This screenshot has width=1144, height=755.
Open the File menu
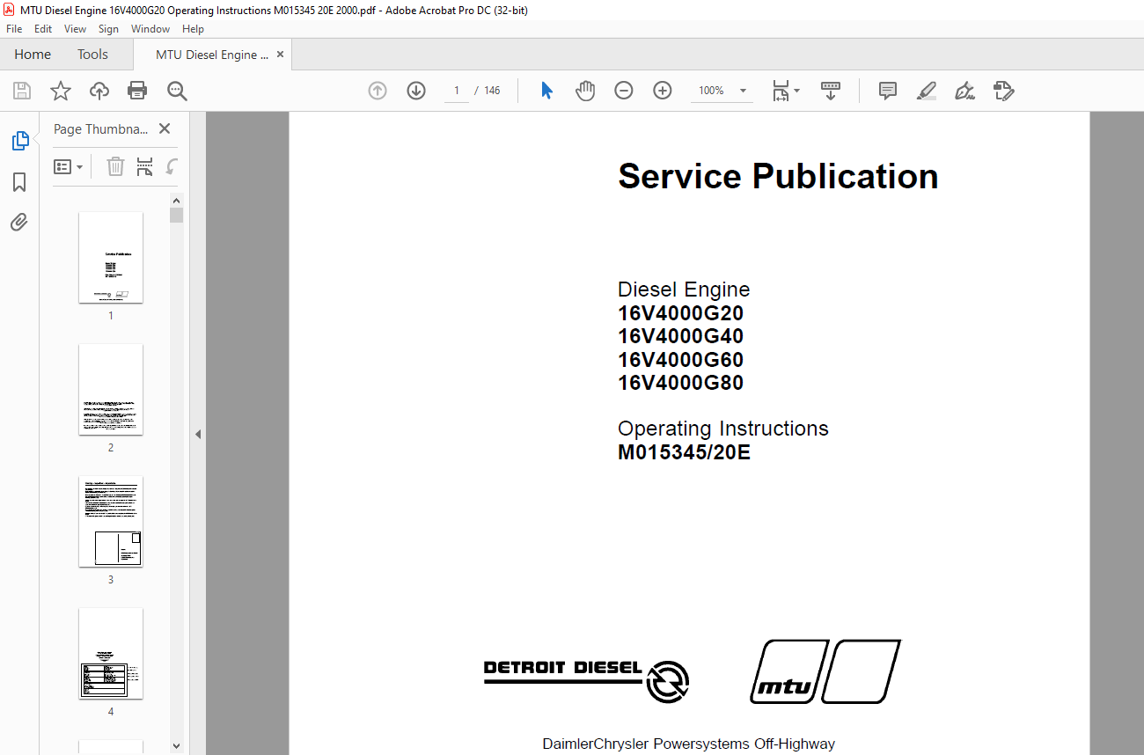14,29
